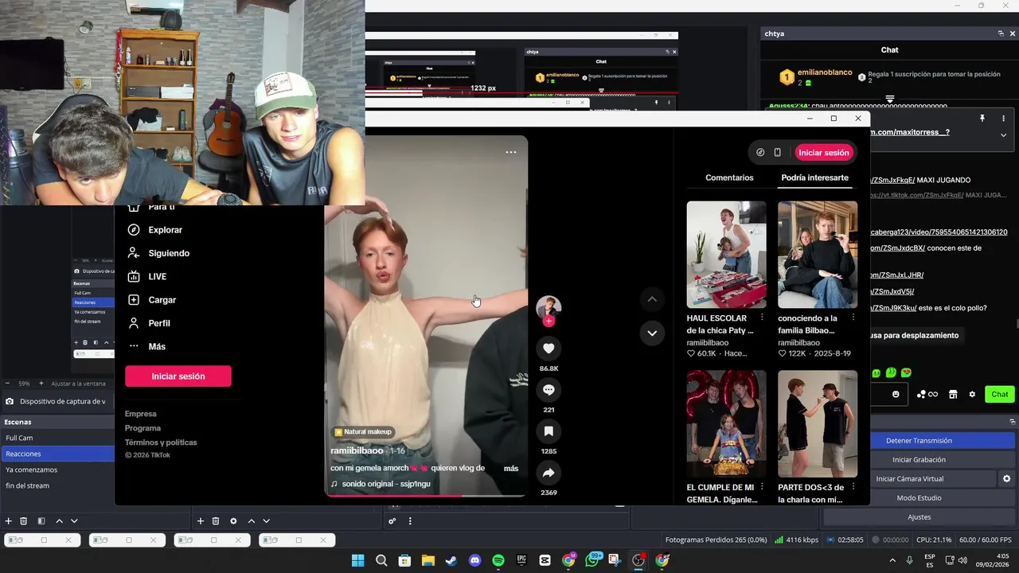Remove the selected source with the sources trash icon
This screenshot has width=1019, height=573.
point(216,521)
